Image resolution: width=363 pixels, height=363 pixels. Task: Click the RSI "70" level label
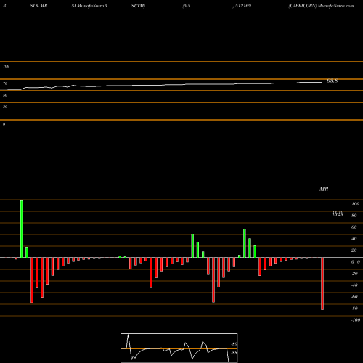(5, 83)
